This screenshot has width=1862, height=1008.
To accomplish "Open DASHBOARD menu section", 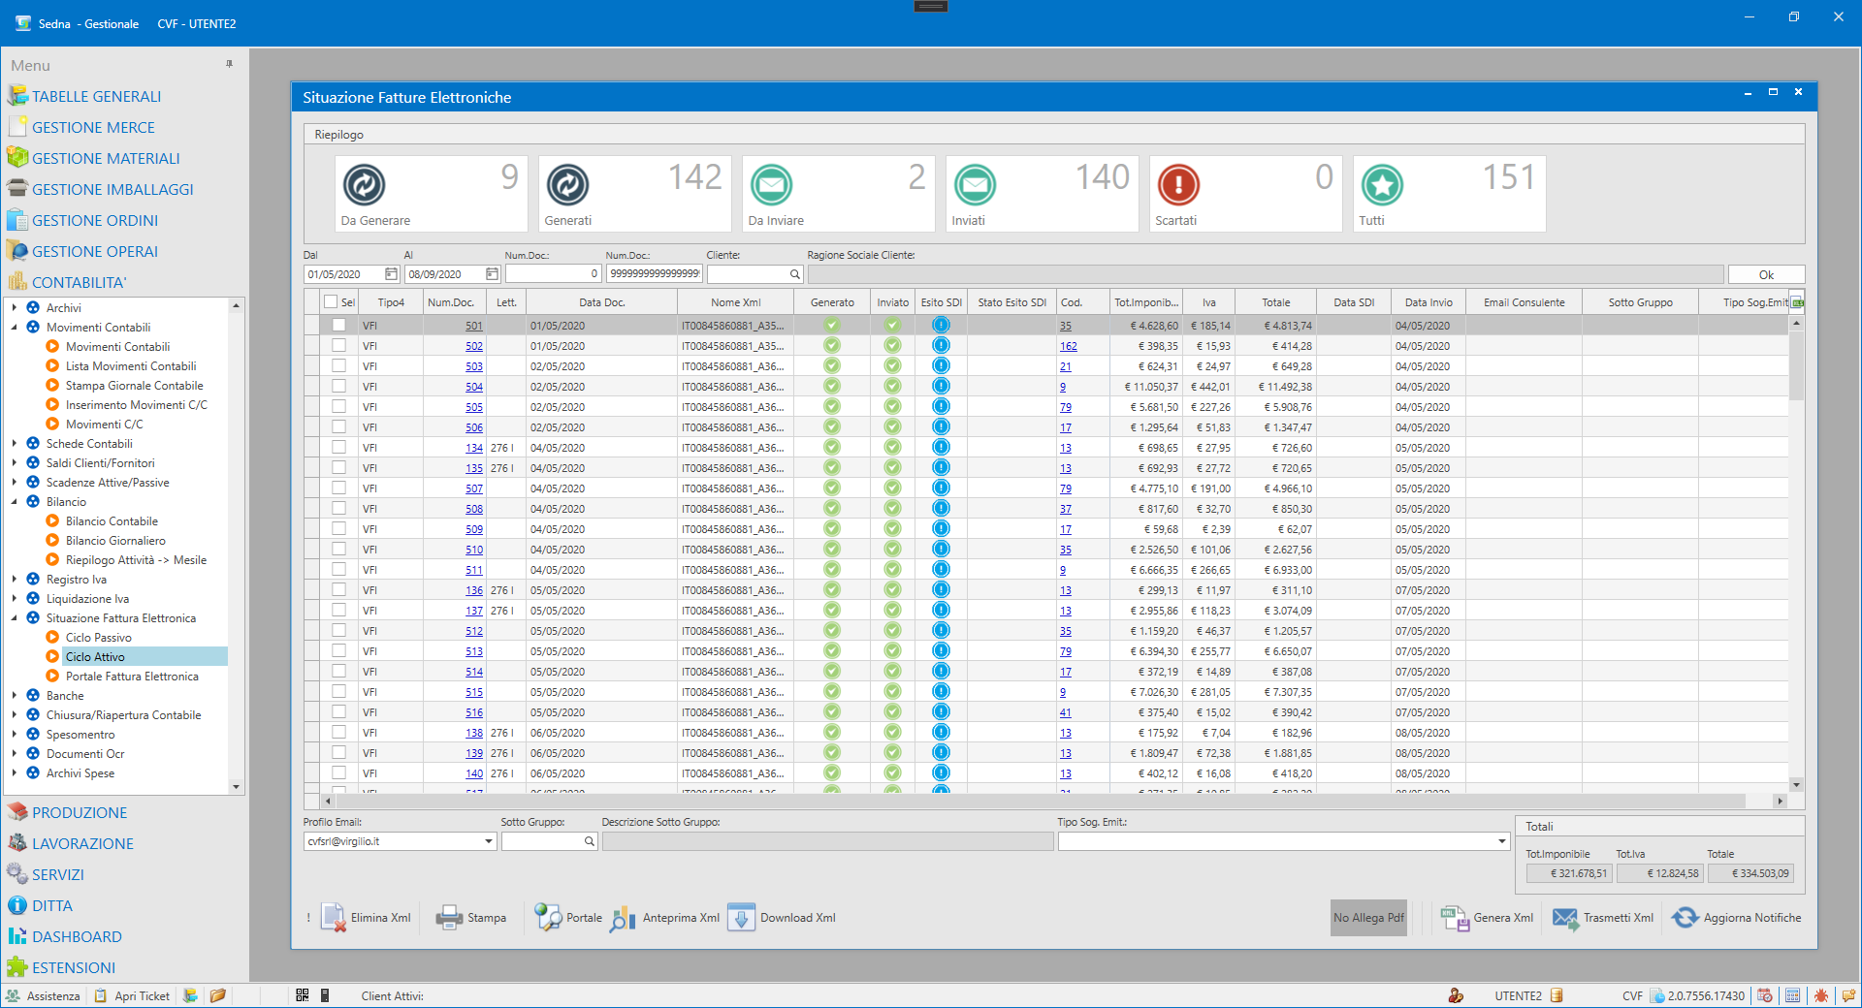I will [77, 936].
